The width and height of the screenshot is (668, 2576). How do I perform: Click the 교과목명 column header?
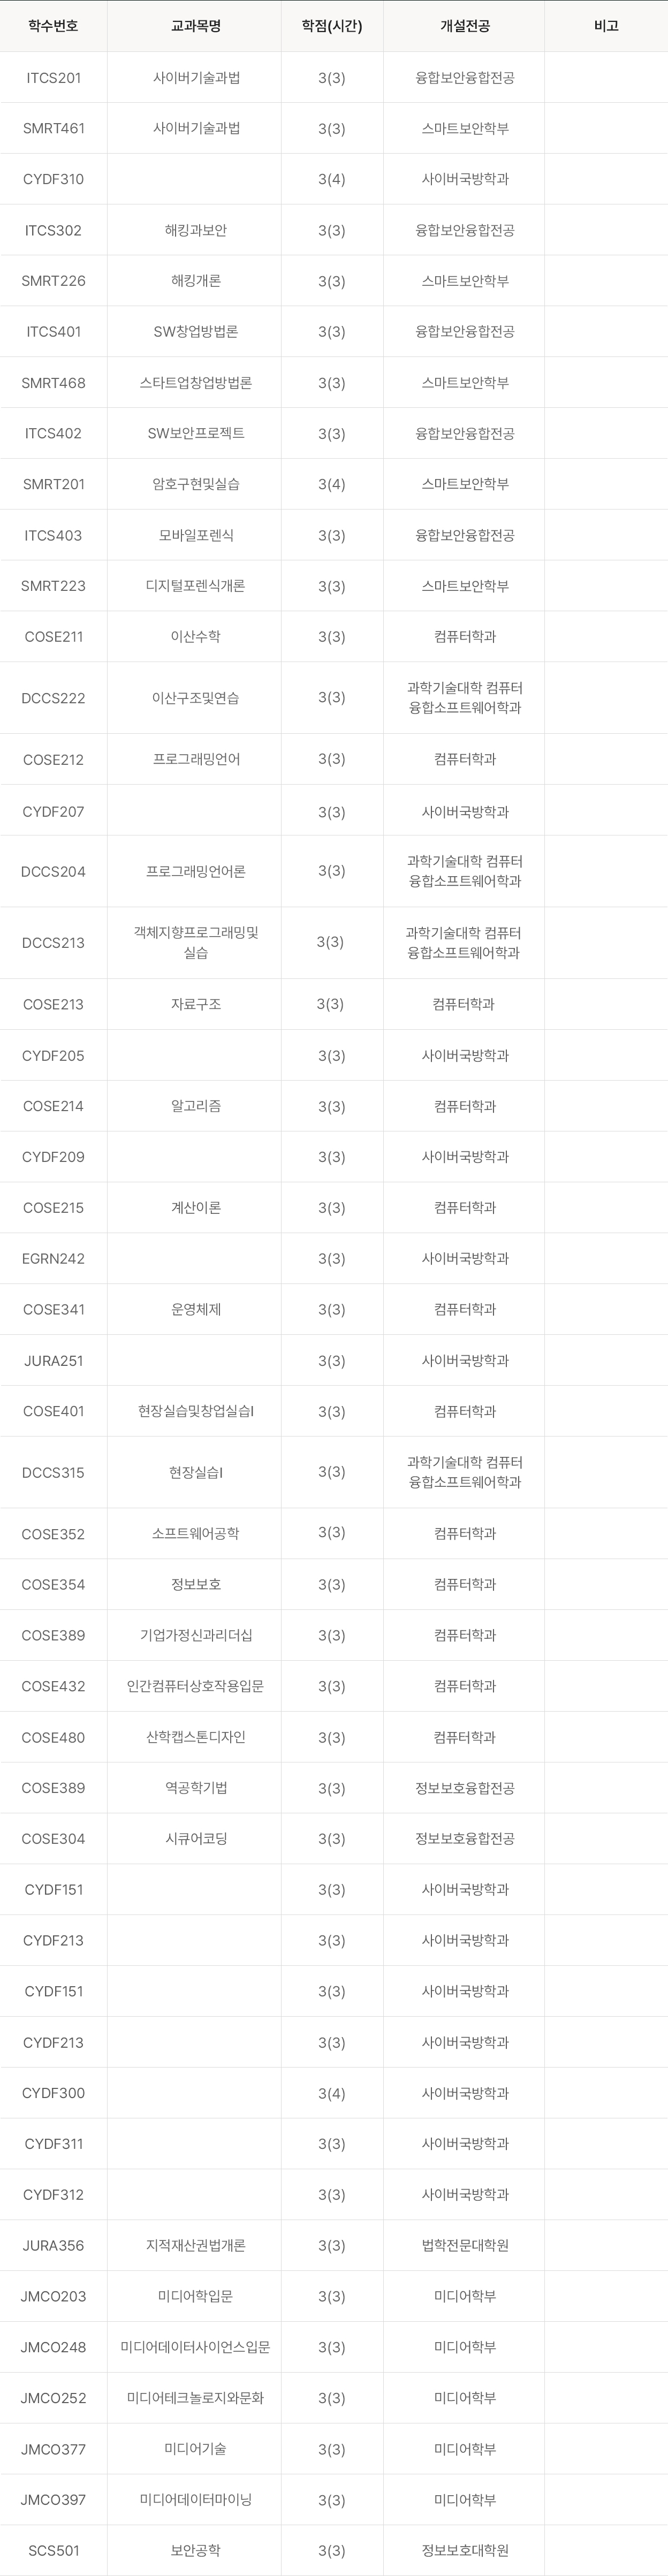(x=196, y=26)
